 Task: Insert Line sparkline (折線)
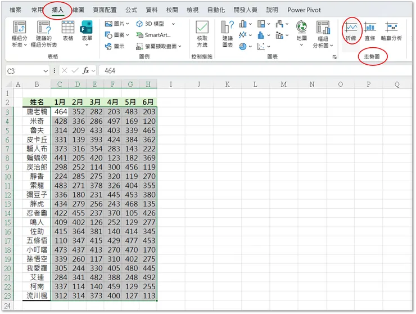pyautogui.click(x=351, y=31)
